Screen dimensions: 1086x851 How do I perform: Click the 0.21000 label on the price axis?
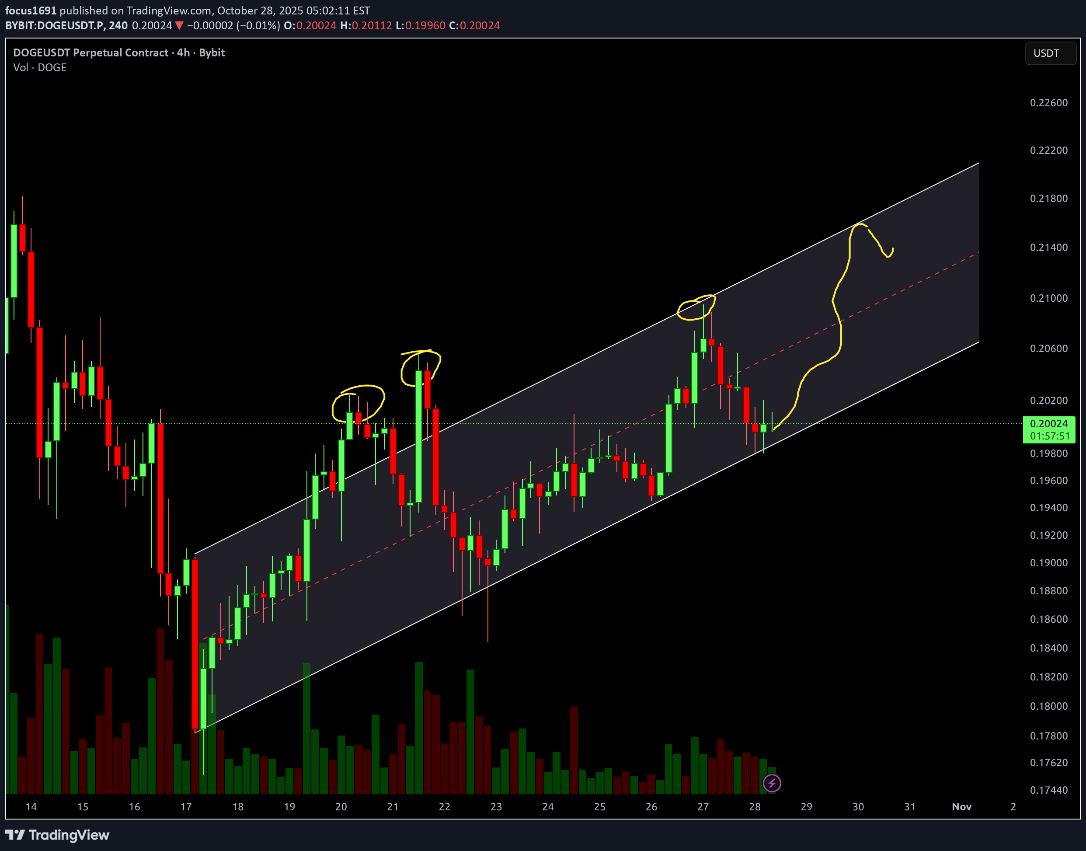point(1050,298)
